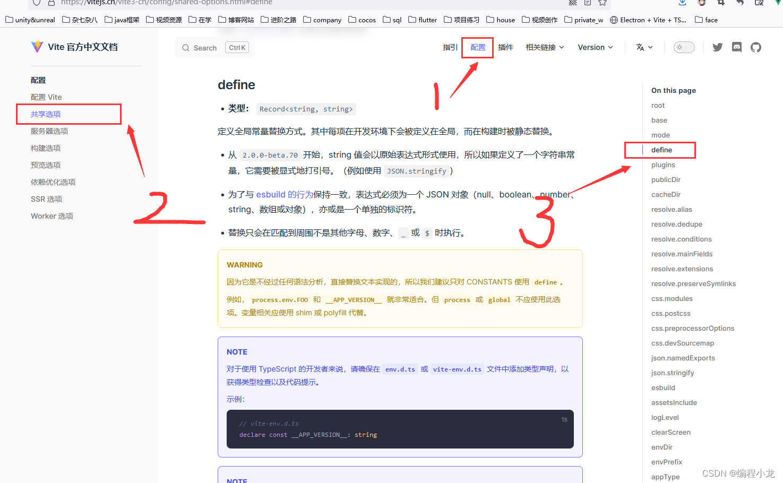Open the Discord chat icon
This screenshot has height=483, width=783.
coord(737,47)
